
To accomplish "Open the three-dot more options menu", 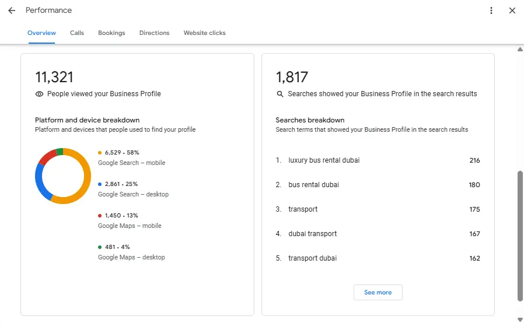I will pyautogui.click(x=491, y=10).
